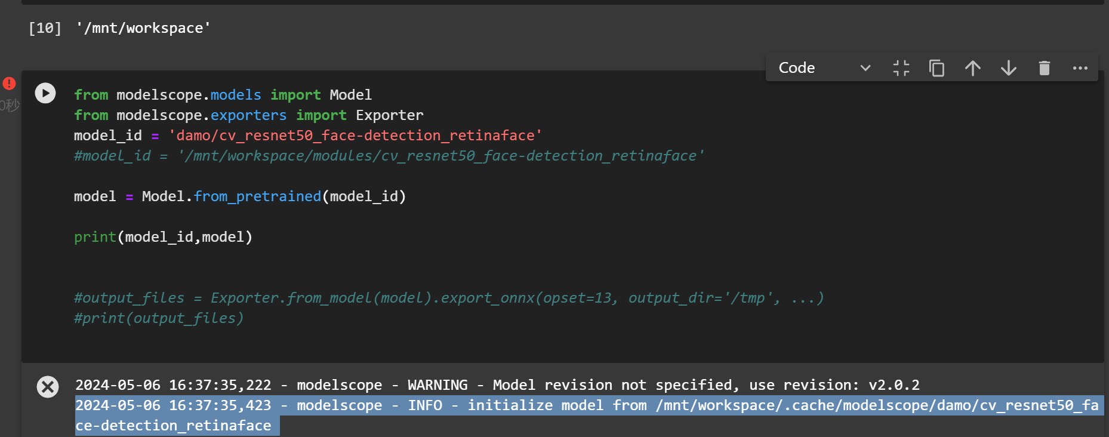Click the Model.from_pretrained(model_id) line
The image size is (1109, 437).
coord(240,196)
